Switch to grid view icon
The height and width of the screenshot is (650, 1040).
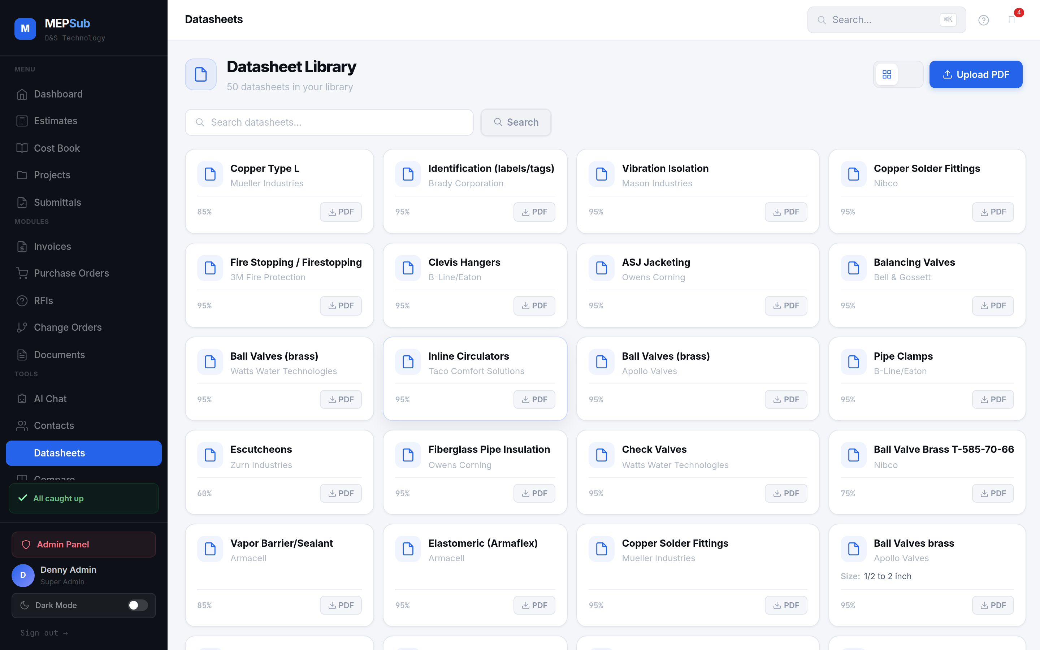[x=887, y=74]
